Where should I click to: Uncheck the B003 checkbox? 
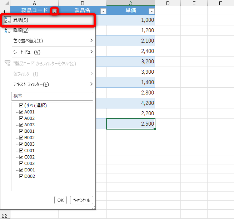pos(21,144)
